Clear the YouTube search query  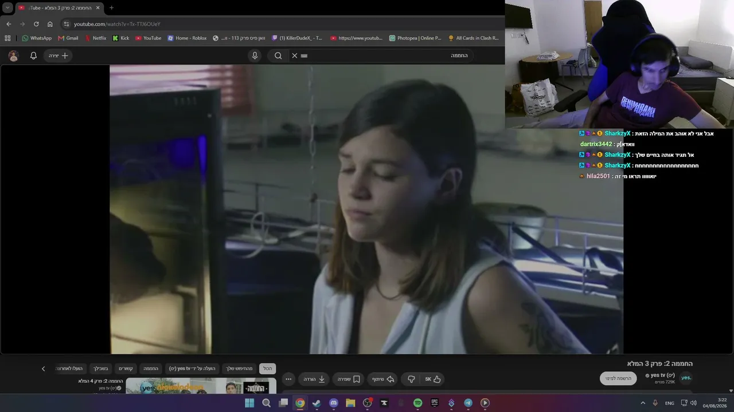click(x=295, y=56)
